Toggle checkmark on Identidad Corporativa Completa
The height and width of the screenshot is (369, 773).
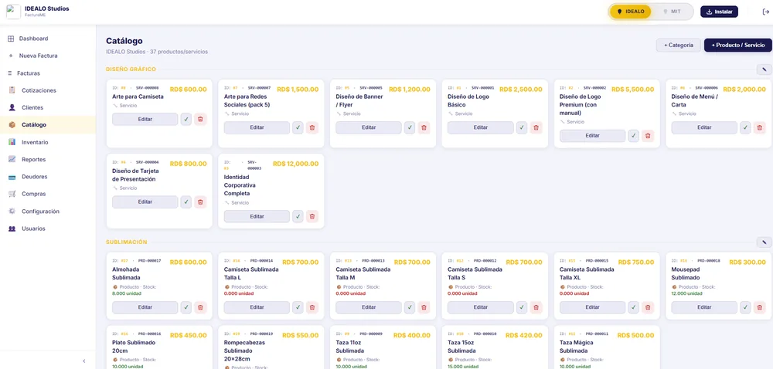coord(298,216)
